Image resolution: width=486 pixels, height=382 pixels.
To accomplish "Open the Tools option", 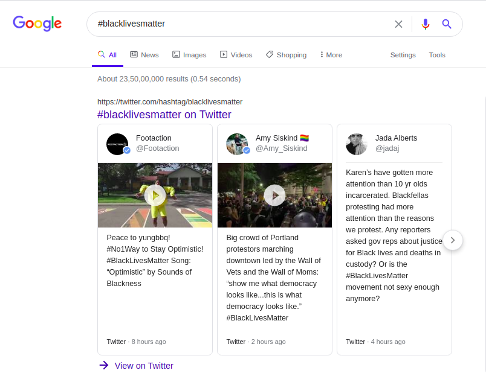I will [x=437, y=55].
